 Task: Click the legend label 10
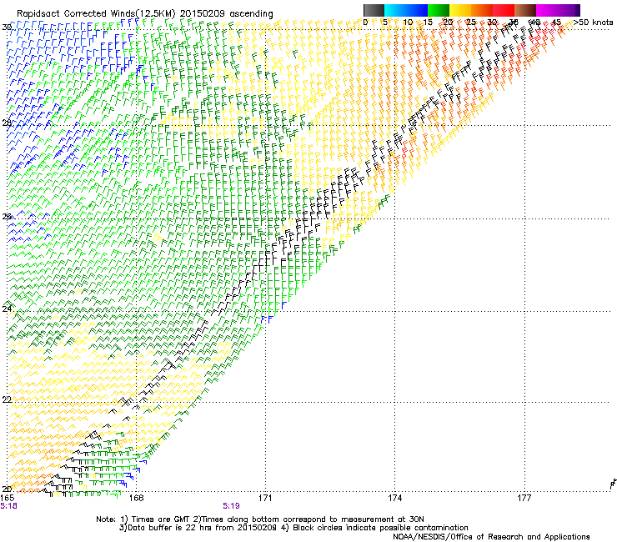tap(408, 23)
